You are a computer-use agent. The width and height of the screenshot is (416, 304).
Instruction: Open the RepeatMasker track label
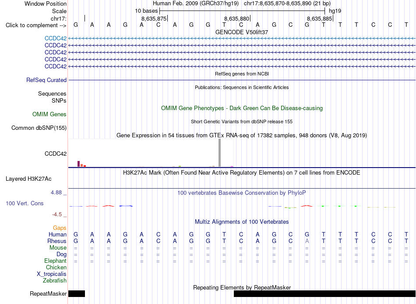pos(48,293)
